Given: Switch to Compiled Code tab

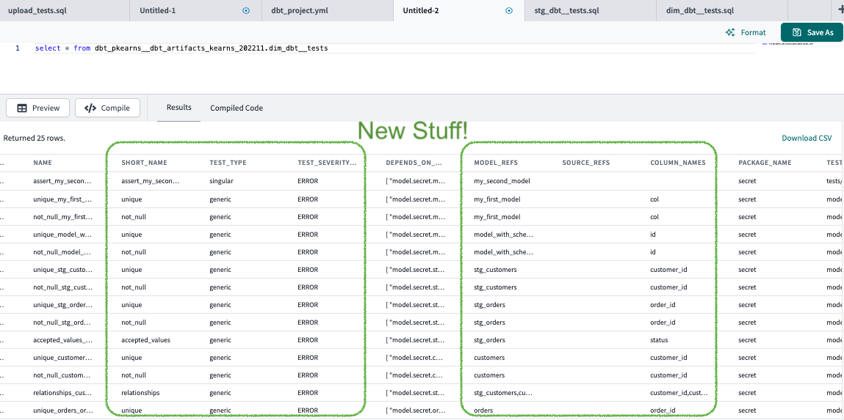Looking at the screenshot, I should 237,108.
